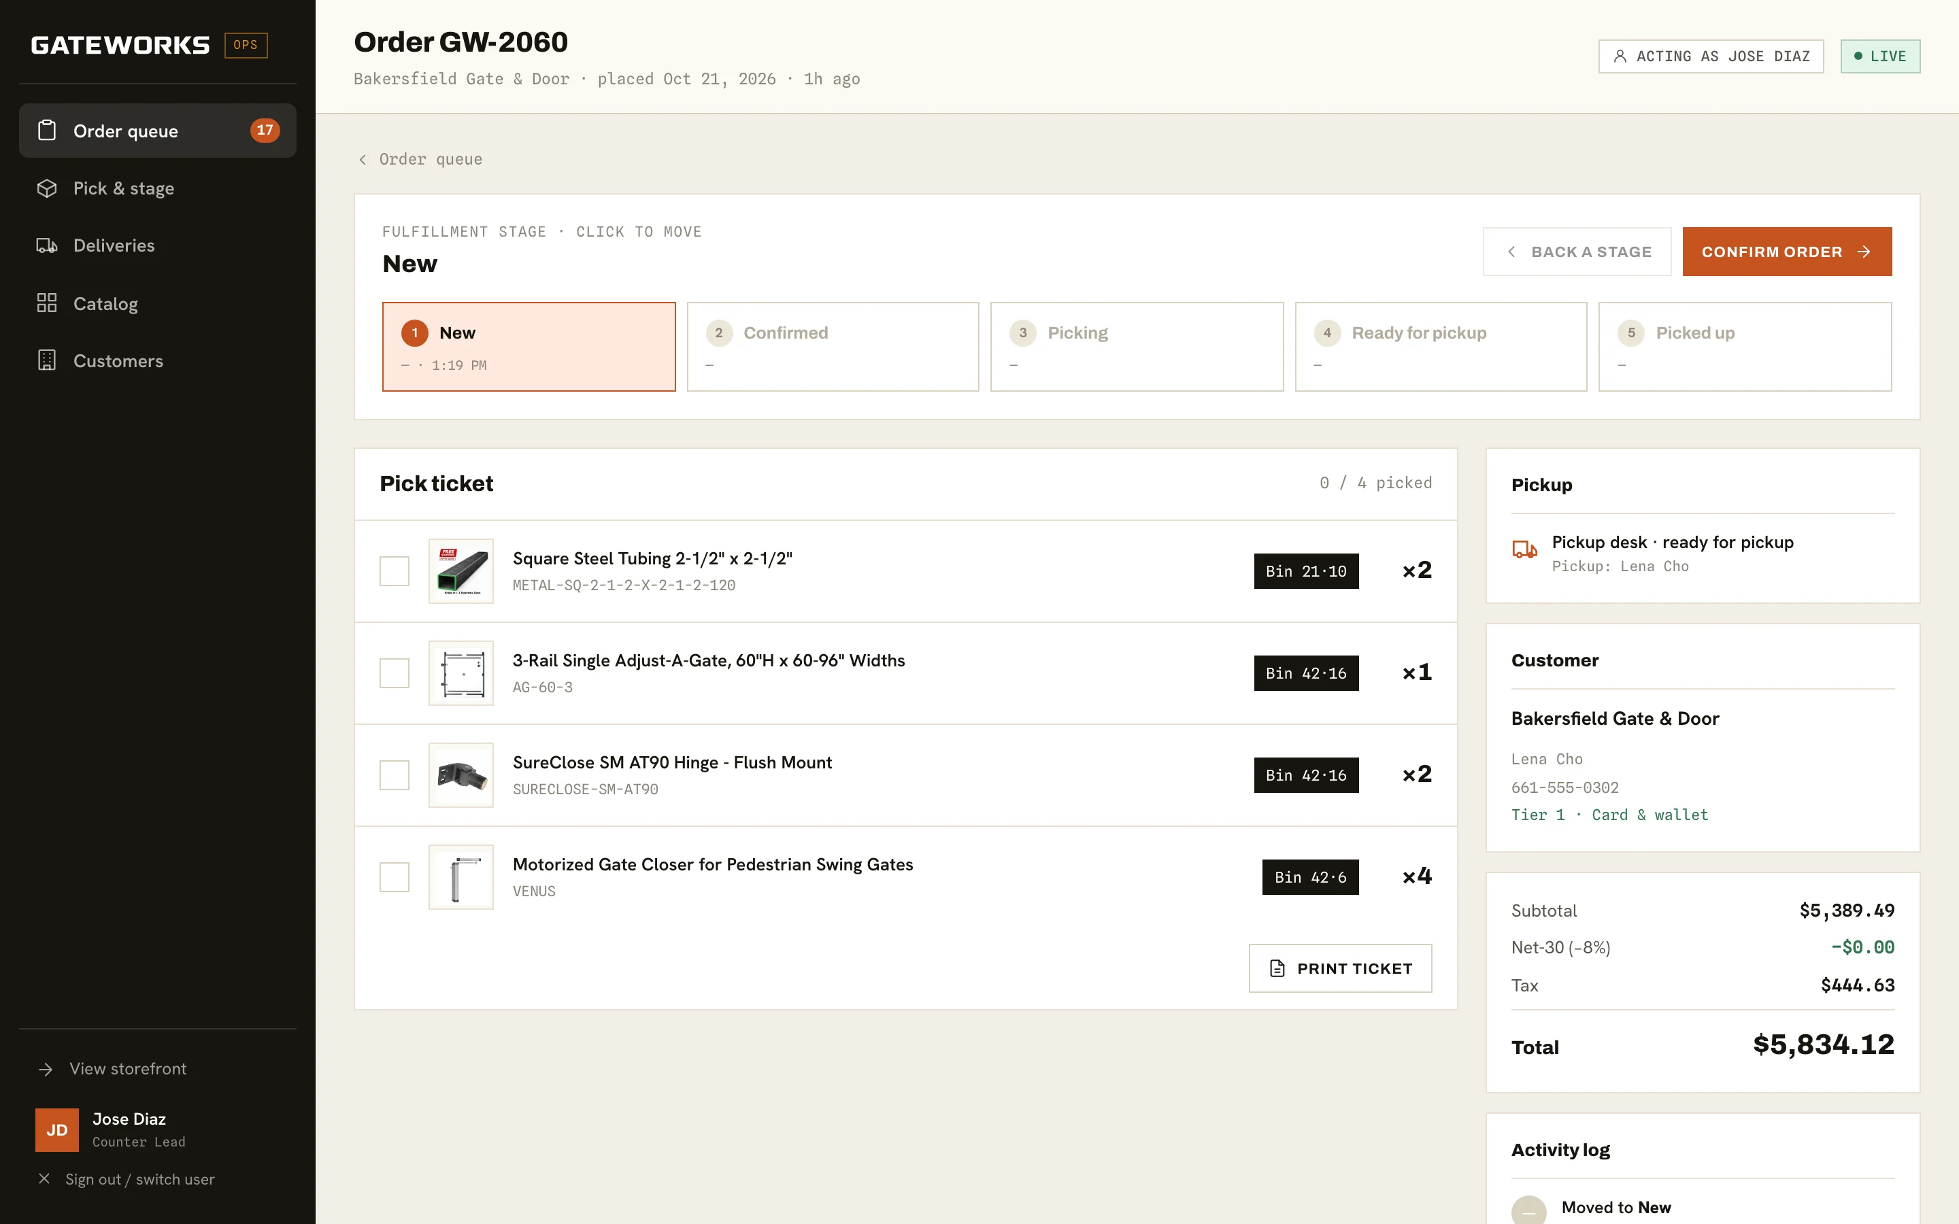Click the Bin 21·10 label
This screenshot has height=1224, width=1959.
(x=1306, y=571)
